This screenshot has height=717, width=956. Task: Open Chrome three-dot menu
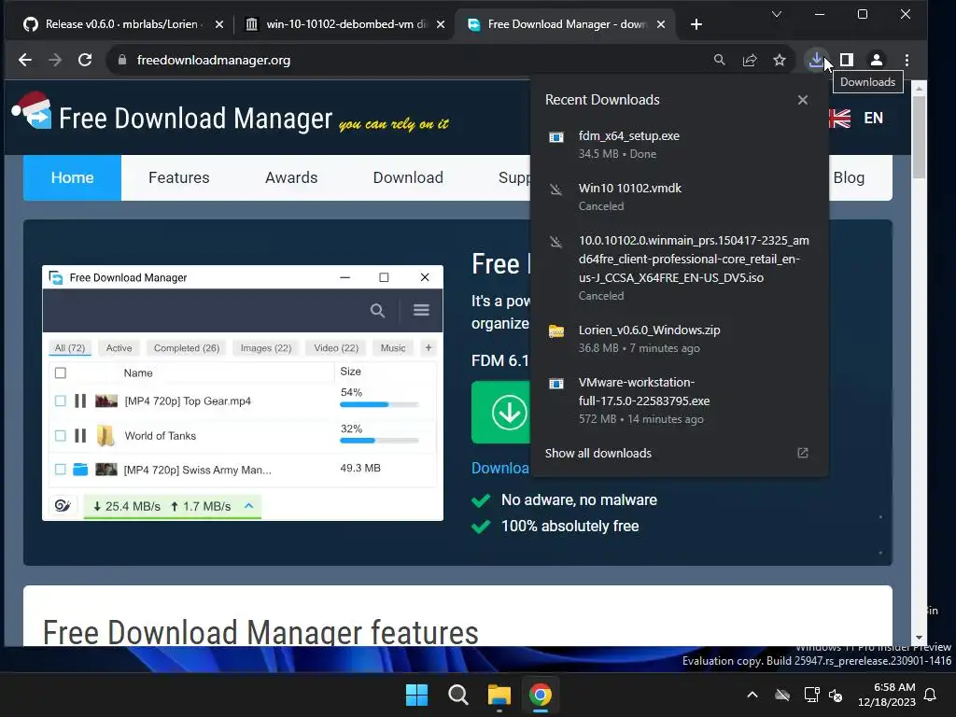pos(907,60)
